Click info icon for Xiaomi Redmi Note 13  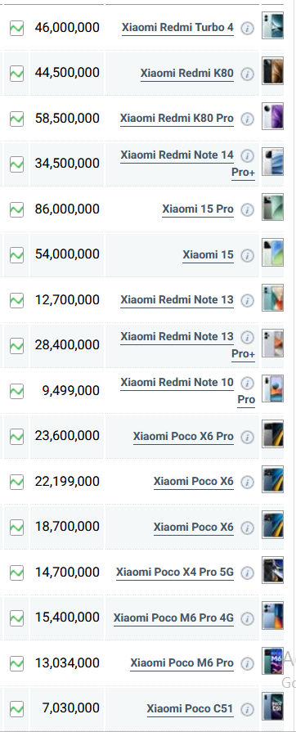coord(248,301)
